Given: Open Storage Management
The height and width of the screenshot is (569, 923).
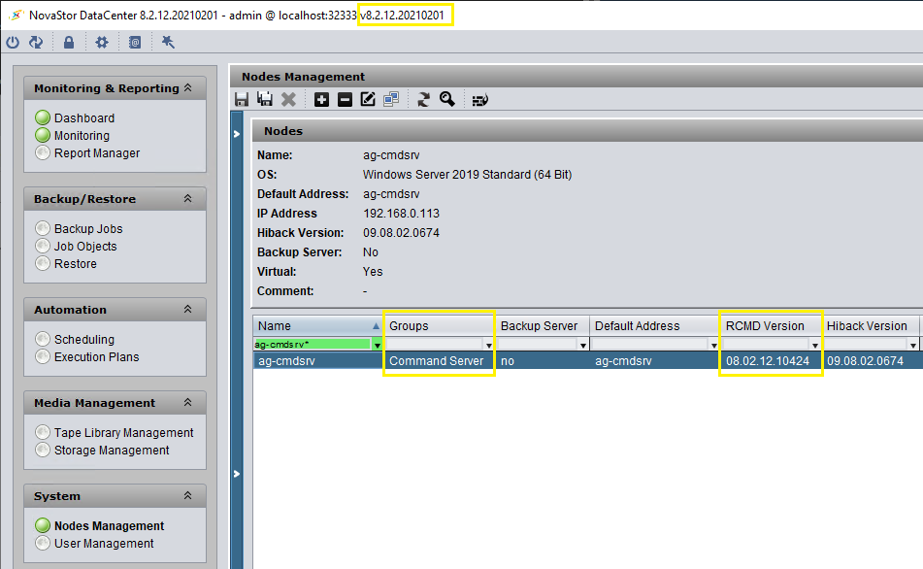Looking at the screenshot, I should [x=112, y=450].
